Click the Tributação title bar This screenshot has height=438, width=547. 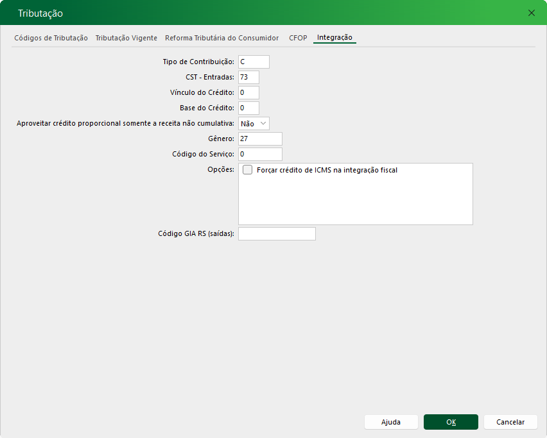pos(257,13)
